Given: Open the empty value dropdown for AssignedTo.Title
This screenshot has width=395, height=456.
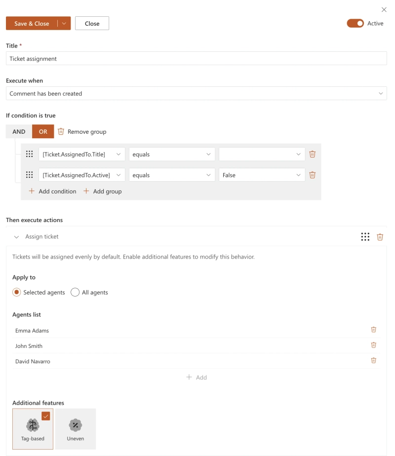Looking at the screenshot, I should pyautogui.click(x=262, y=154).
